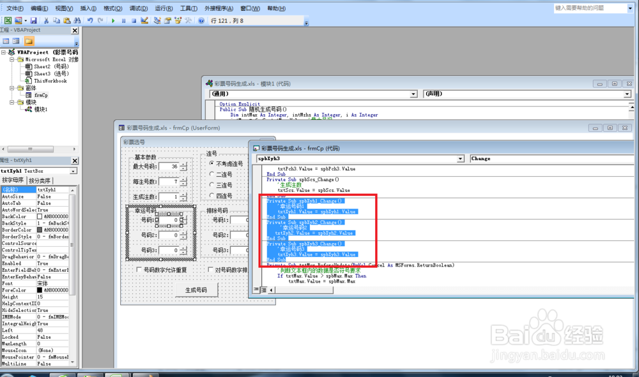Run the macro with the green play icon
Screen dimensions: 639x377
coord(113,20)
